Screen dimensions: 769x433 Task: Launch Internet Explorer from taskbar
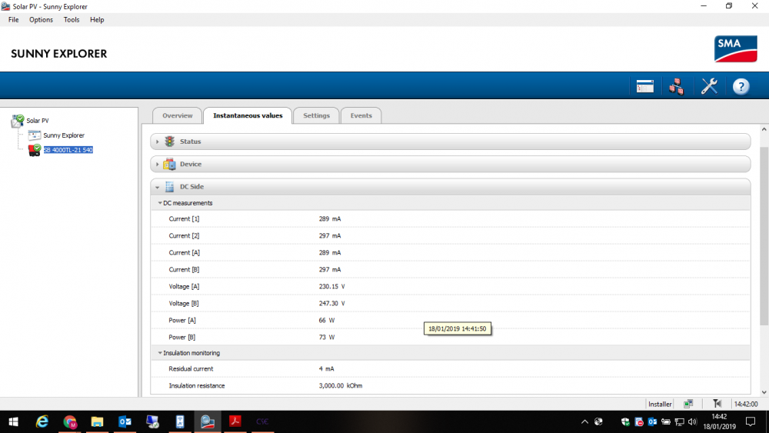coord(42,421)
